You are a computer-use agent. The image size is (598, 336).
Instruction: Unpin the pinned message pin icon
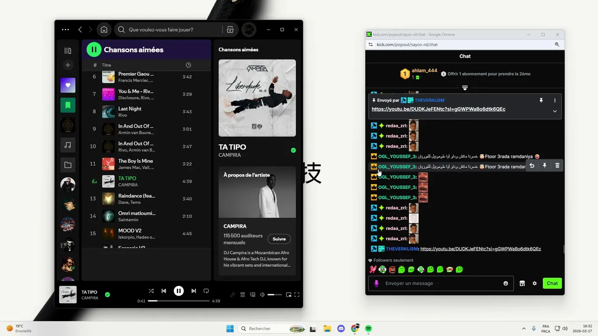(541, 100)
